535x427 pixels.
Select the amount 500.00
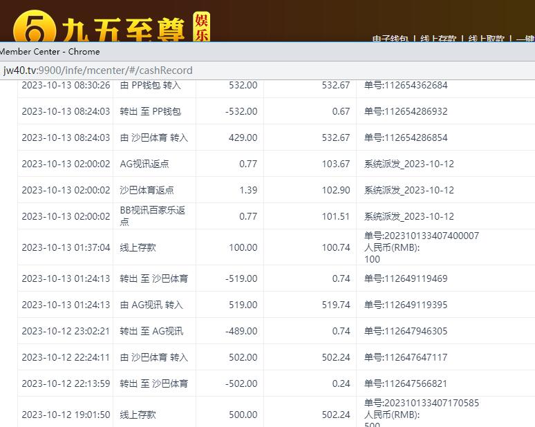243,415
